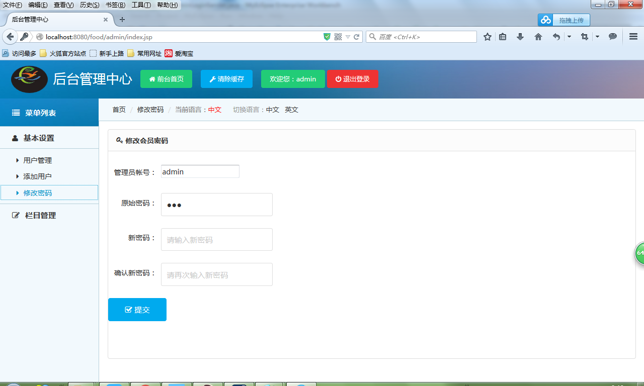
Task: Open a new tab with plus button
Action: click(122, 20)
